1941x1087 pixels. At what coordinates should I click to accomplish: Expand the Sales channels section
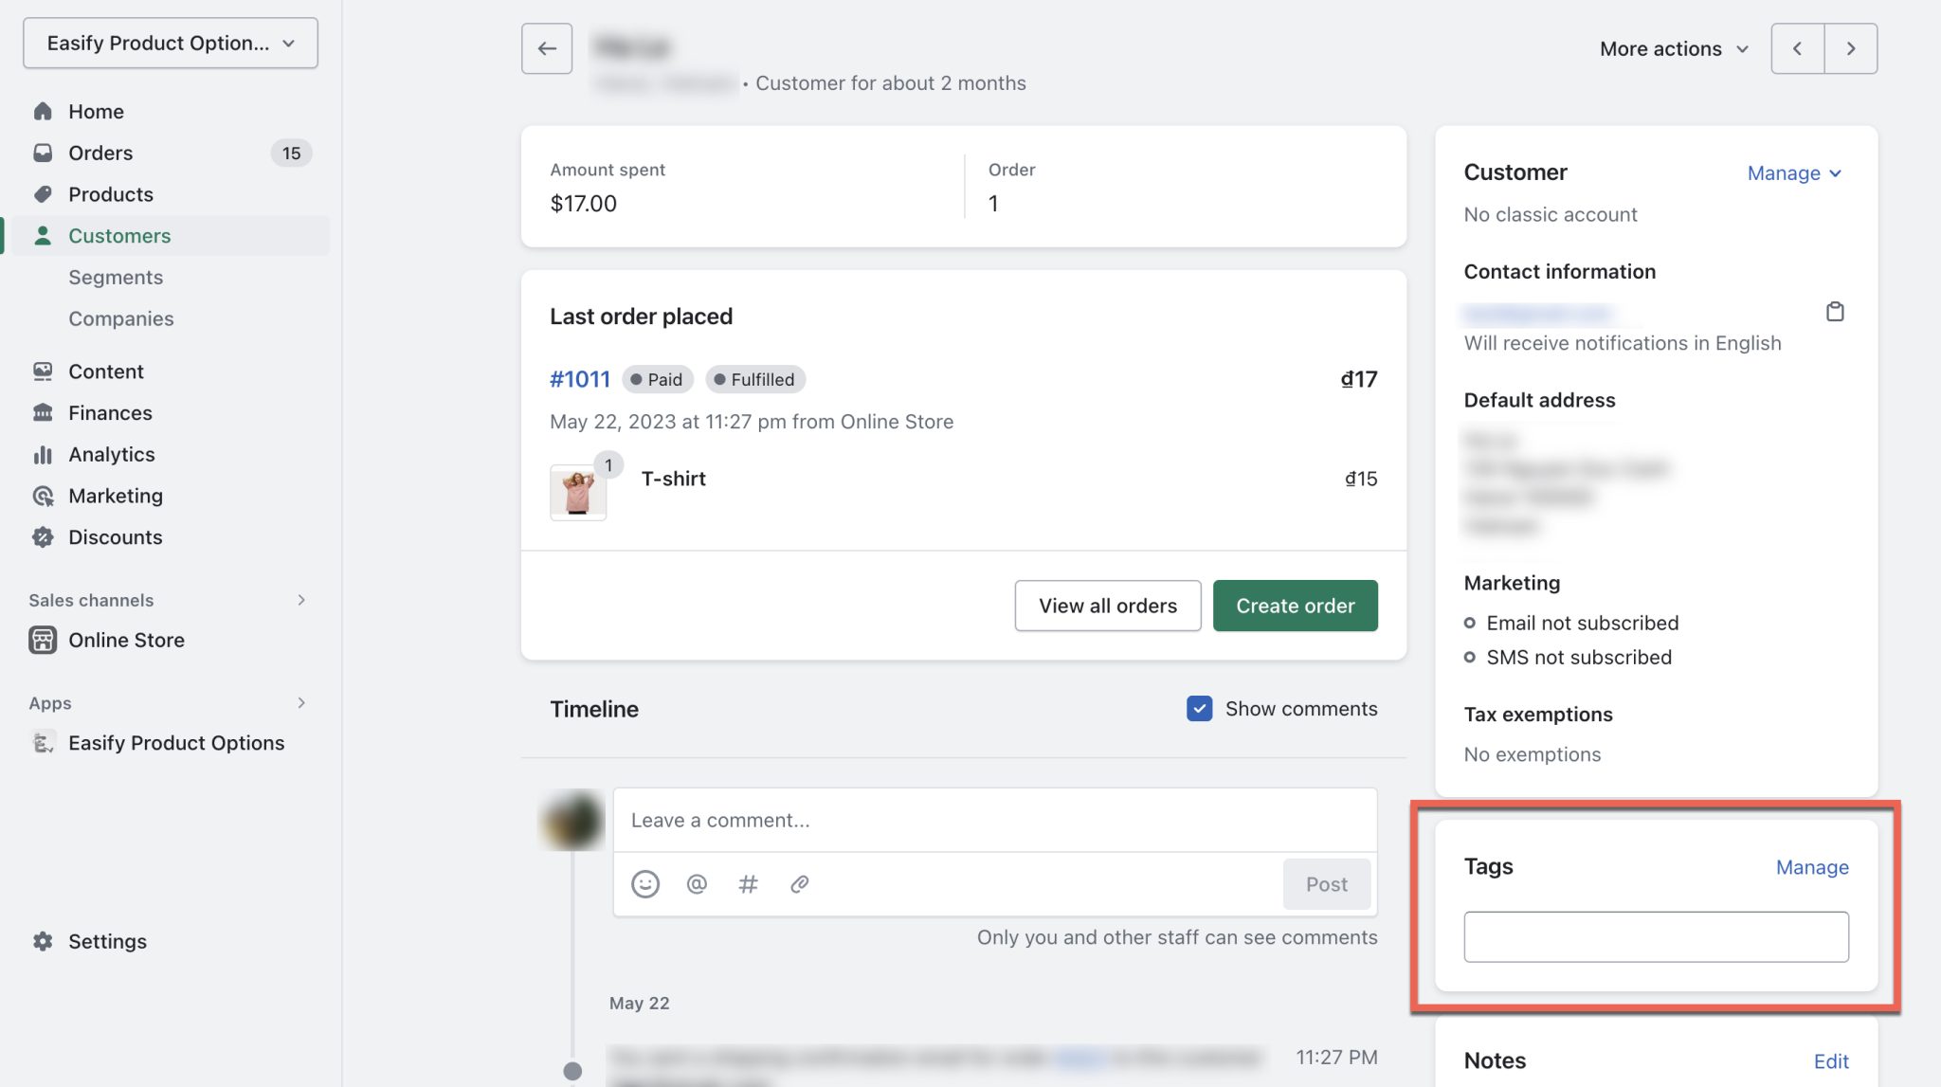pyautogui.click(x=301, y=600)
